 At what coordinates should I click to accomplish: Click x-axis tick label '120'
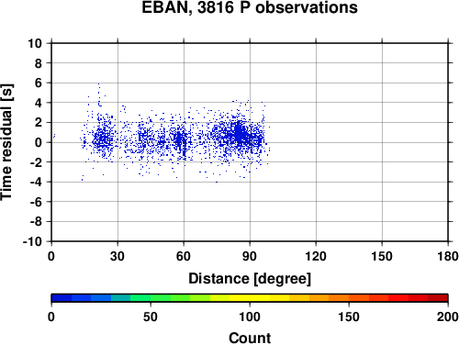click(316, 256)
